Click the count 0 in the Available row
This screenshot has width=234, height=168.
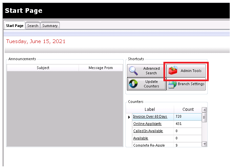click(177, 138)
